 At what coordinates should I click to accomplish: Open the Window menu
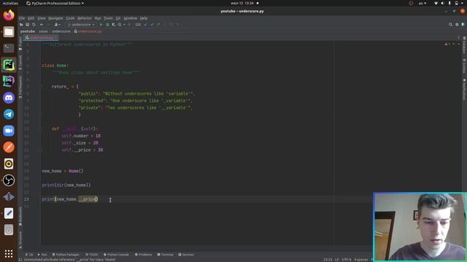pyautogui.click(x=130, y=18)
